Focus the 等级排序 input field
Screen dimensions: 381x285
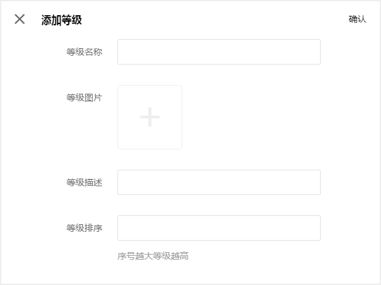[218, 228]
